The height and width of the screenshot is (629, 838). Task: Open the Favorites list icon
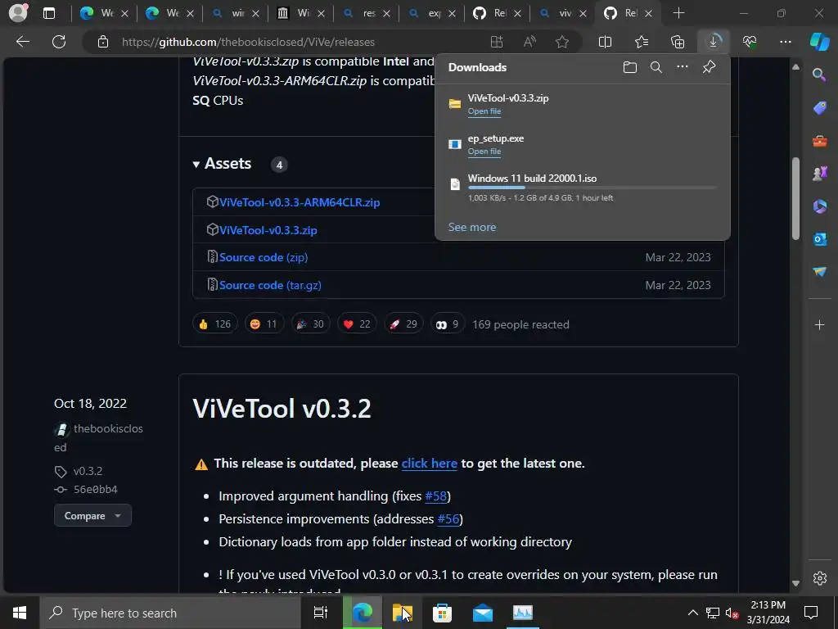(642, 42)
